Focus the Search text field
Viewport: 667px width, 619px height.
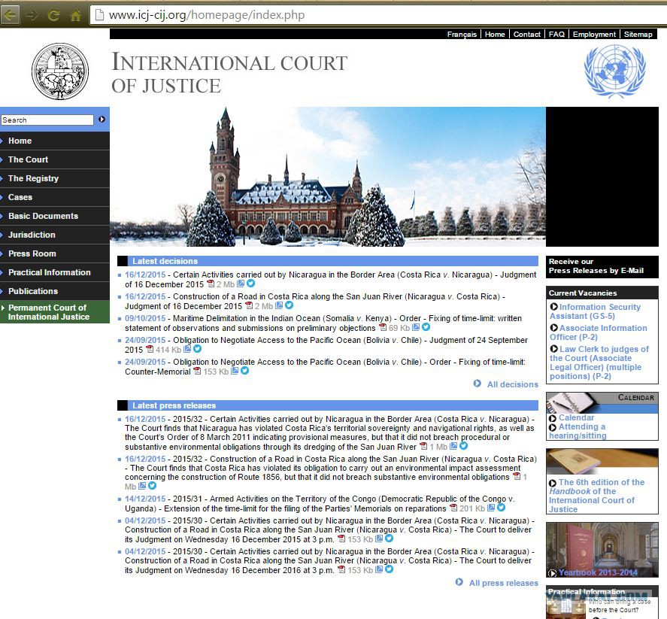[x=47, y=120]
